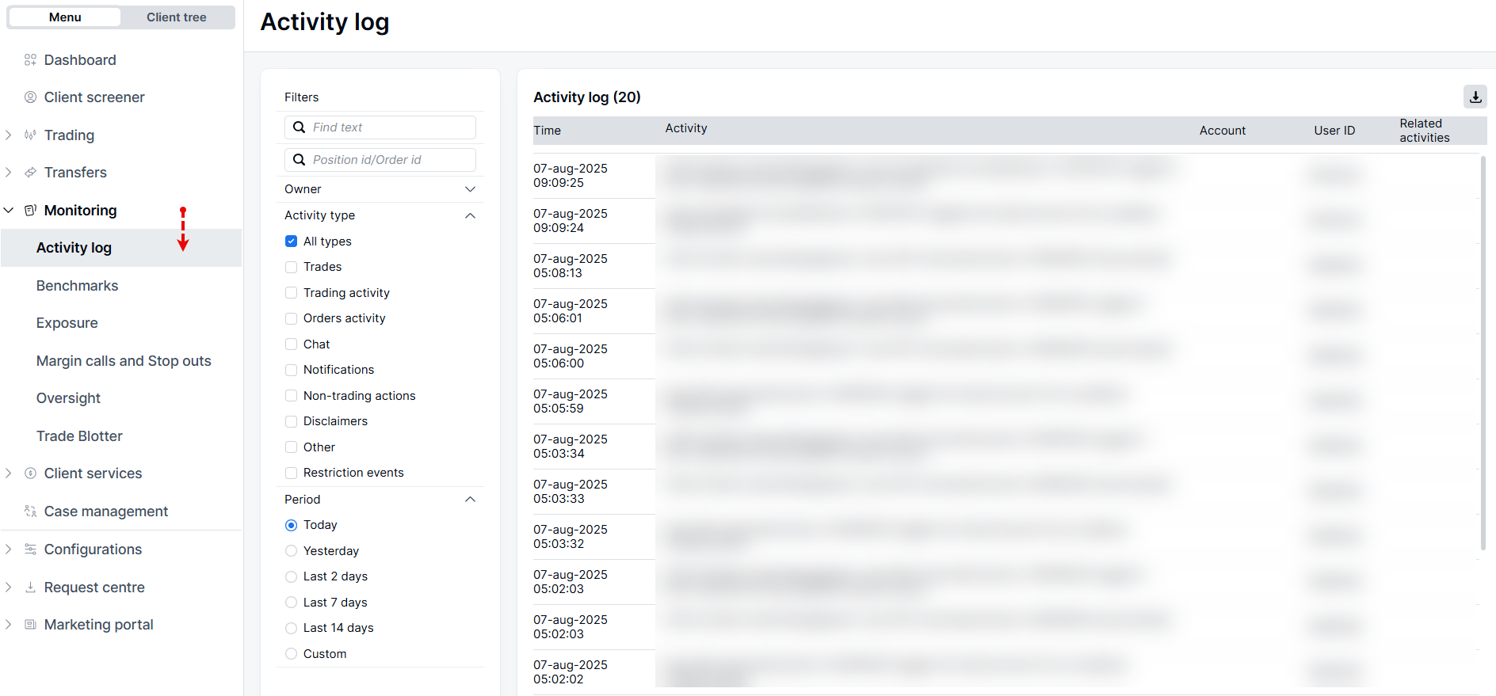The height and width of the screenshot is (696, 1496).
Task: Collapse the Monitoring menu section
Action: pos(9,211)
